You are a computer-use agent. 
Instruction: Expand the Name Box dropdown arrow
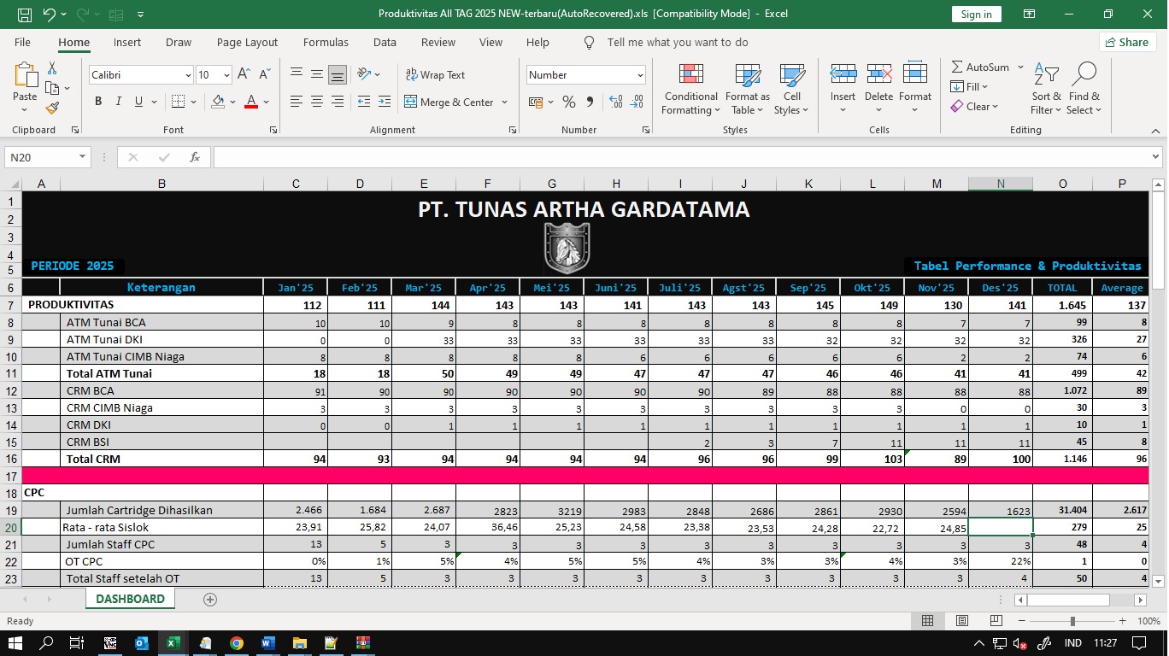point(83,157)
